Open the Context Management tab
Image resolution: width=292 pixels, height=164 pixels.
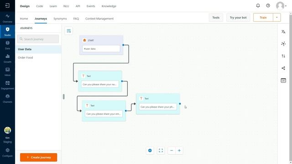tap(99, 19)
